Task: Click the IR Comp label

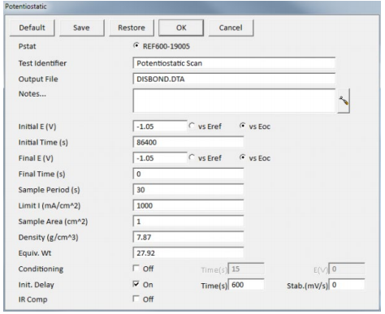Action: coord(32,299)
